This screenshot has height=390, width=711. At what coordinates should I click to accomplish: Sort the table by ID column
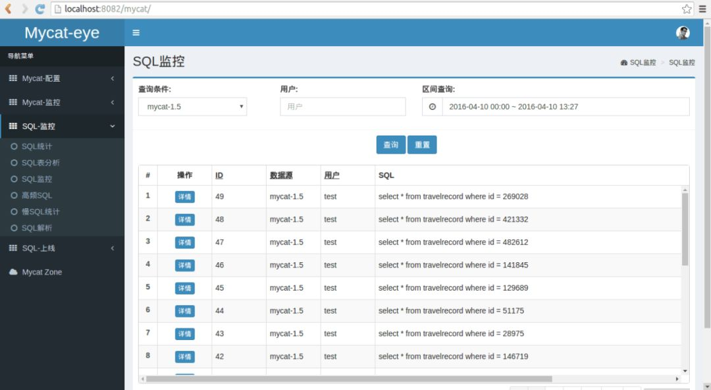coord(219,175)
